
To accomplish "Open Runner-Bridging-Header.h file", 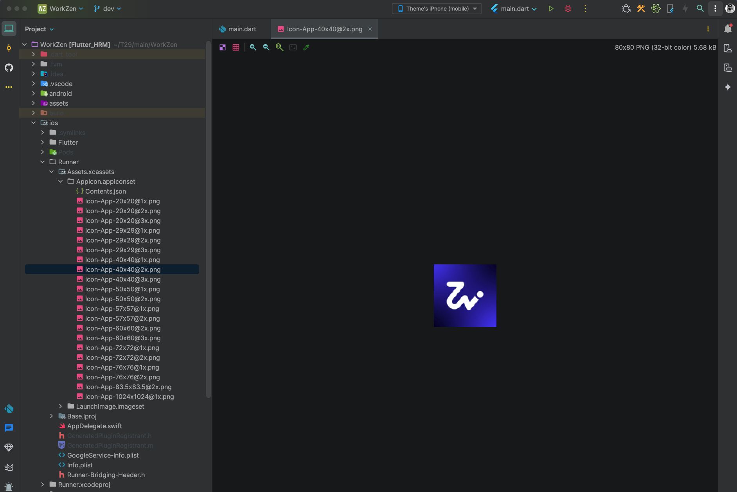I will tap(106, 475).
